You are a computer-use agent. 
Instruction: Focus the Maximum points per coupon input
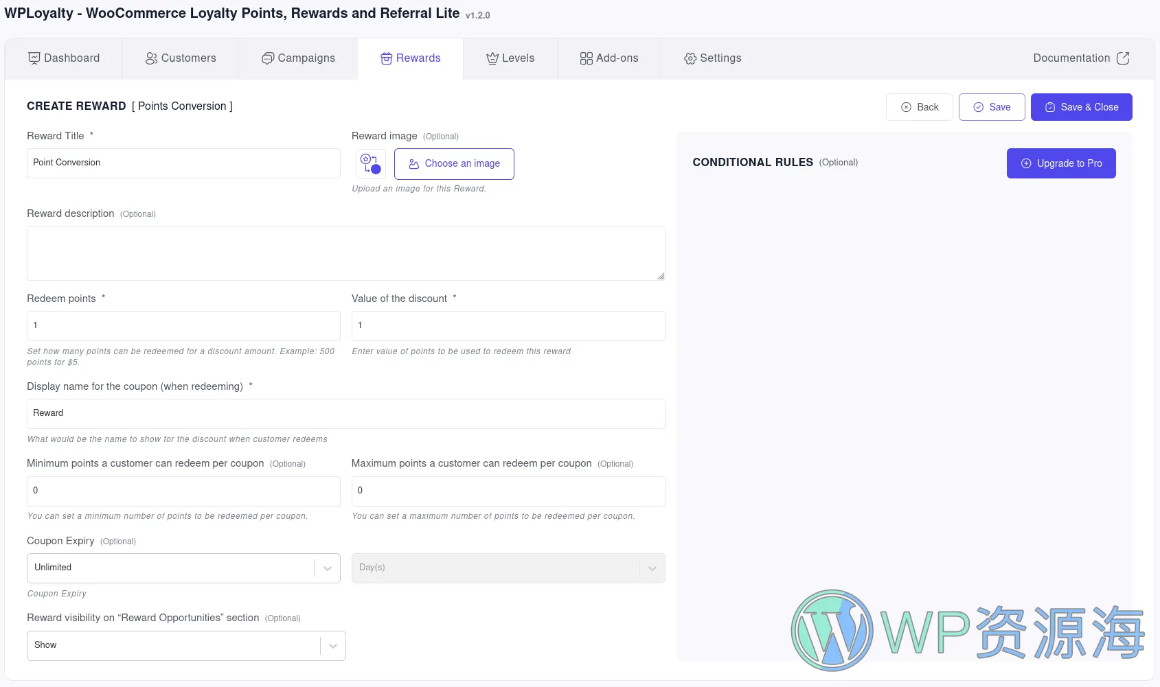[x=508, y=491]
